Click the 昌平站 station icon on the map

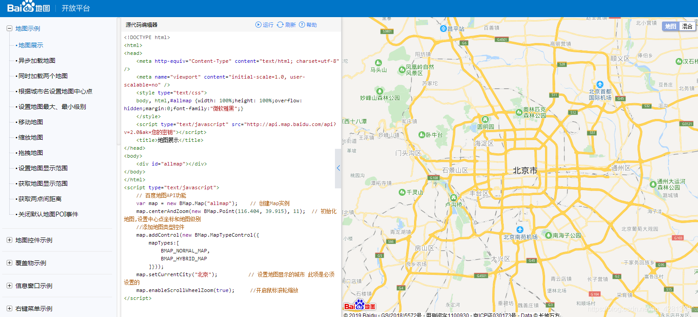point(443,29)
